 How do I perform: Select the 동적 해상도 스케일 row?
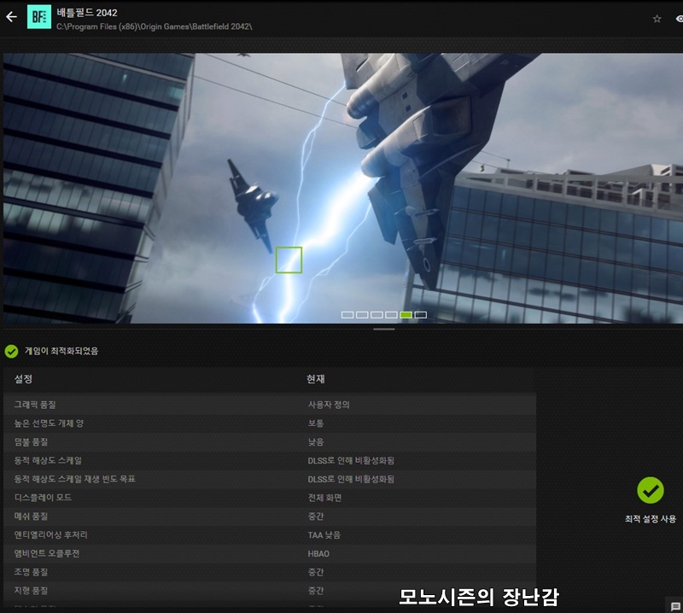270,460
